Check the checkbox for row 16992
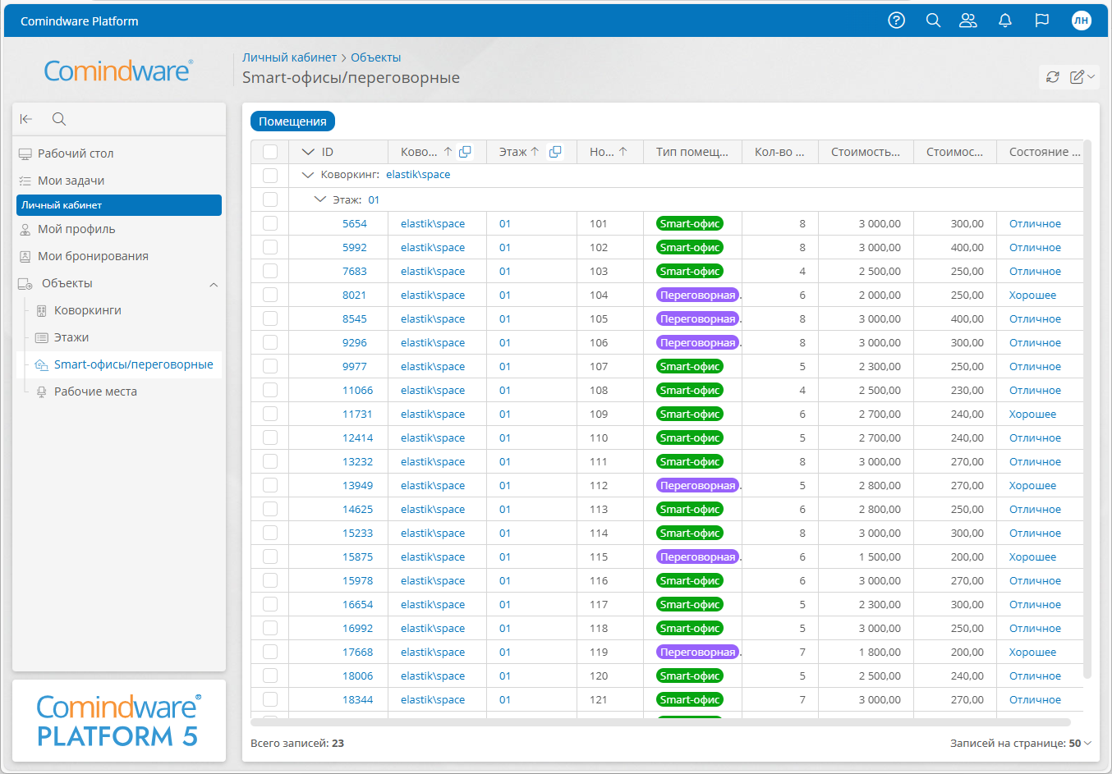The width and height of the screenshot is (1112, 774). pyautogui.click(x=270, y=628)
